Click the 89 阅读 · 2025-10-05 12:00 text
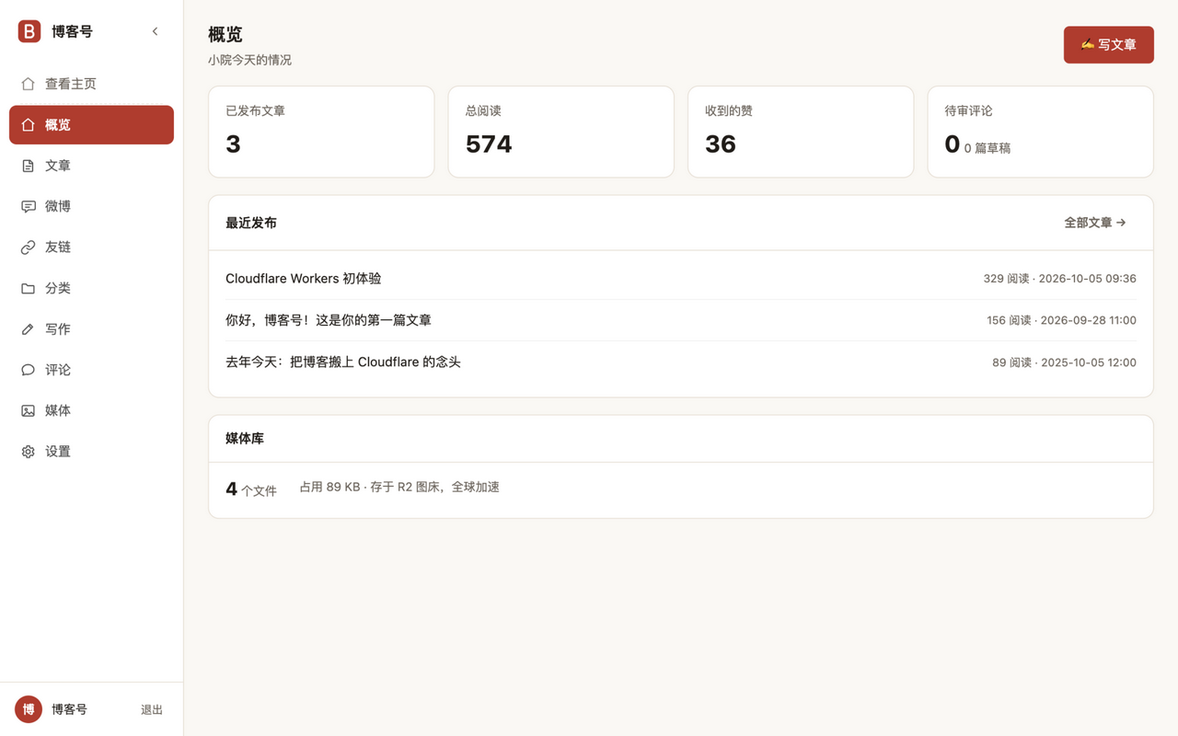 (x=1064, y=362)
